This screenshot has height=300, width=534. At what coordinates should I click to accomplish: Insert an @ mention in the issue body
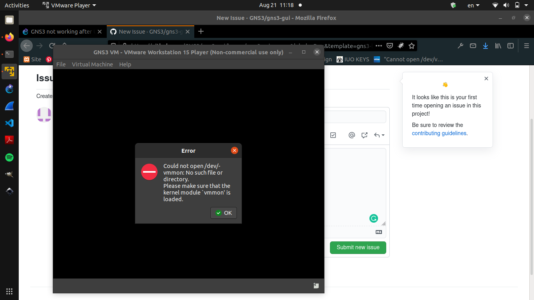(x=351, y=135)
